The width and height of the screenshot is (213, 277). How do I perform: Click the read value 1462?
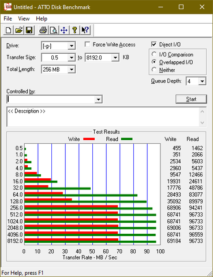click(197, 148)
